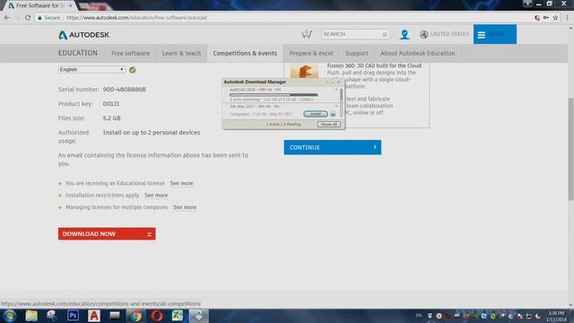The width and height of the screenshot is (574, 323).
Task: Collapse the 3ds Max 2017 entry arrow
Action: point(336,106)
